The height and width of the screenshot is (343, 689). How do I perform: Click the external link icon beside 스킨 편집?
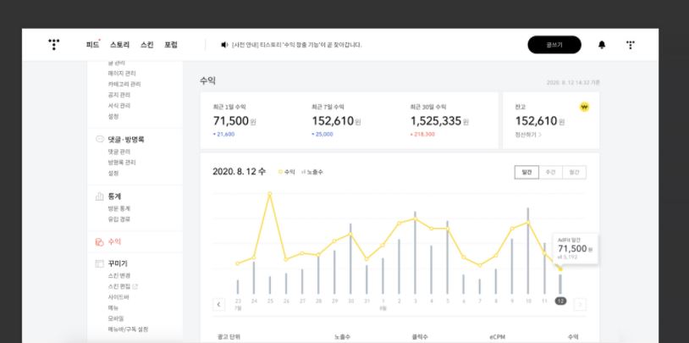coord(135,286)
